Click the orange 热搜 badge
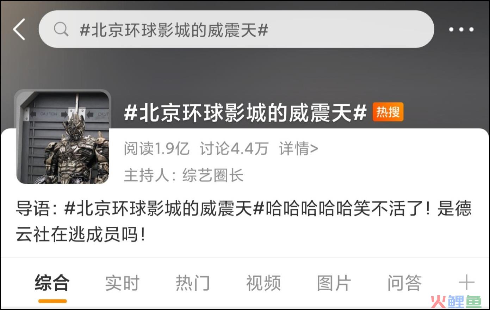This screenshot has width=490, height=310. 388,112
